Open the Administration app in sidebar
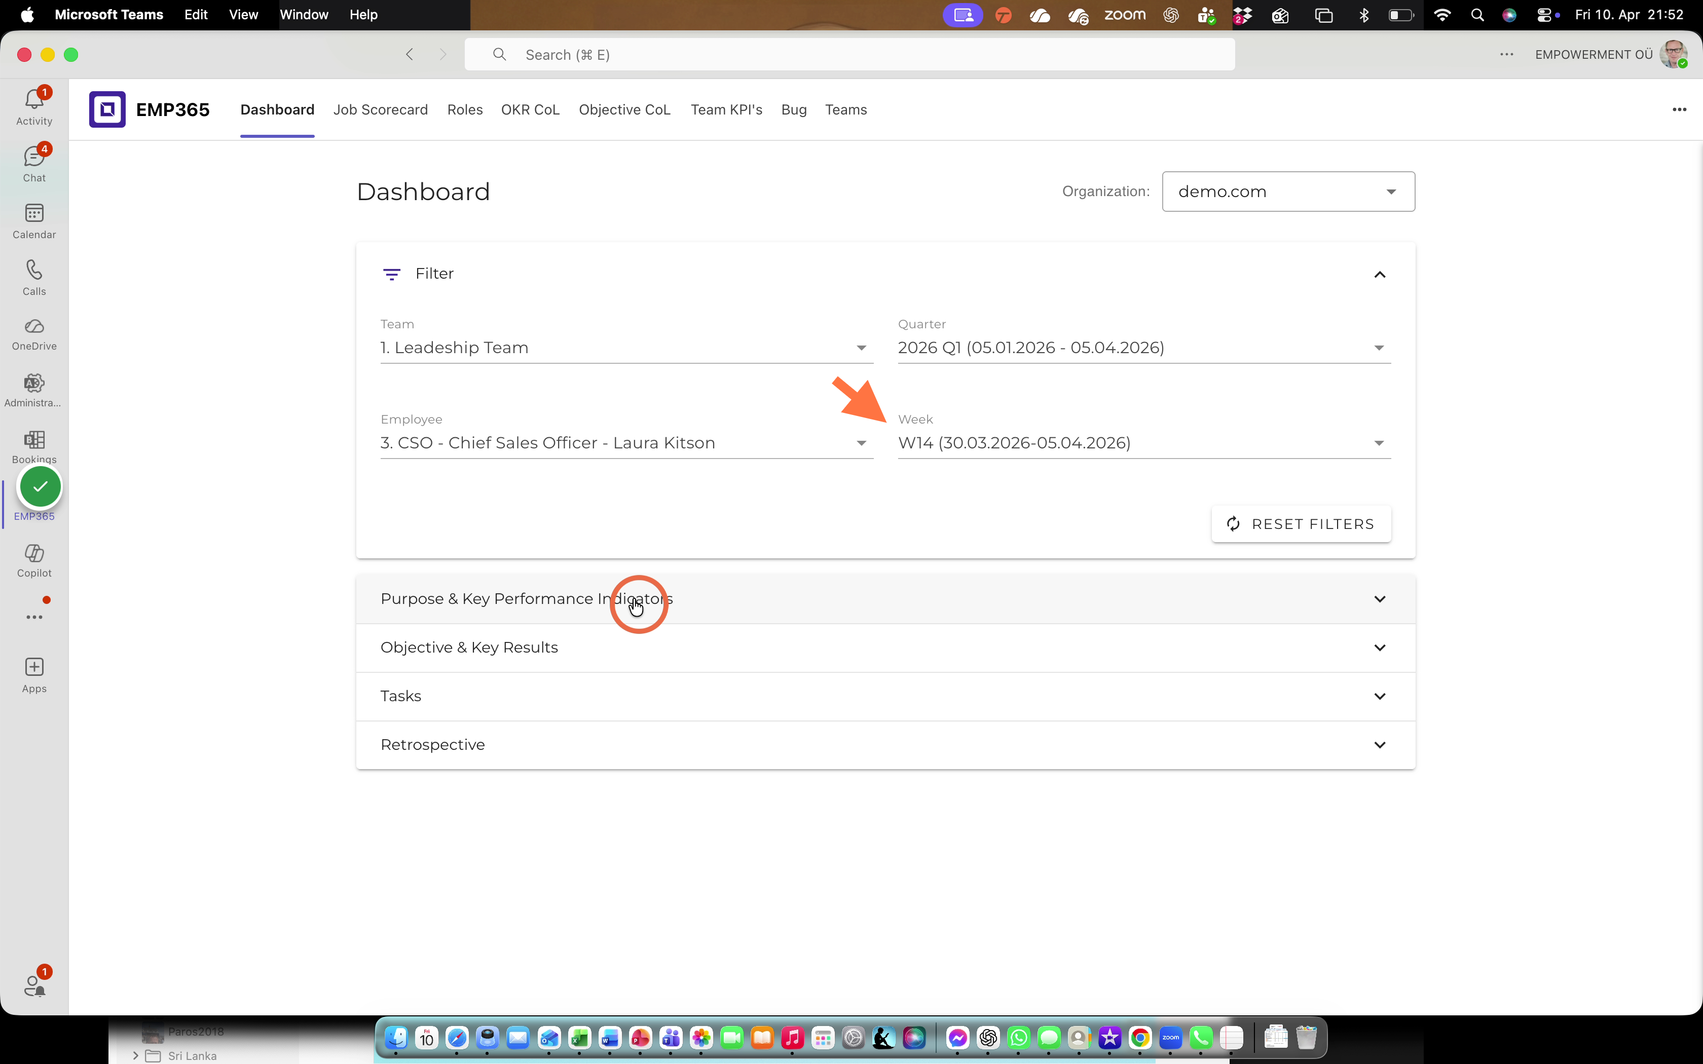 point(34,391)
